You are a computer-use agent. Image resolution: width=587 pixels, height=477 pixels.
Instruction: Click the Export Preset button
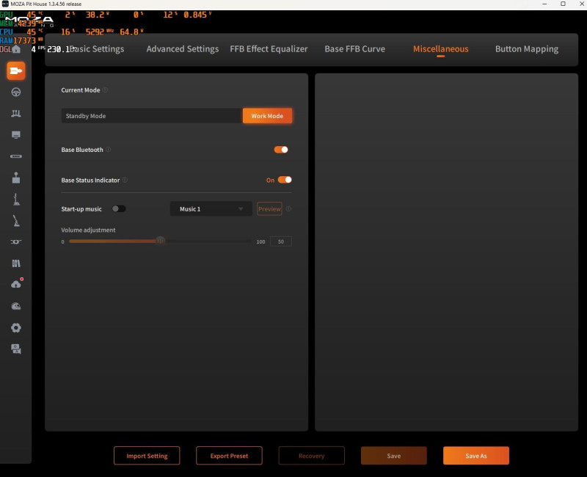(229, 456)
